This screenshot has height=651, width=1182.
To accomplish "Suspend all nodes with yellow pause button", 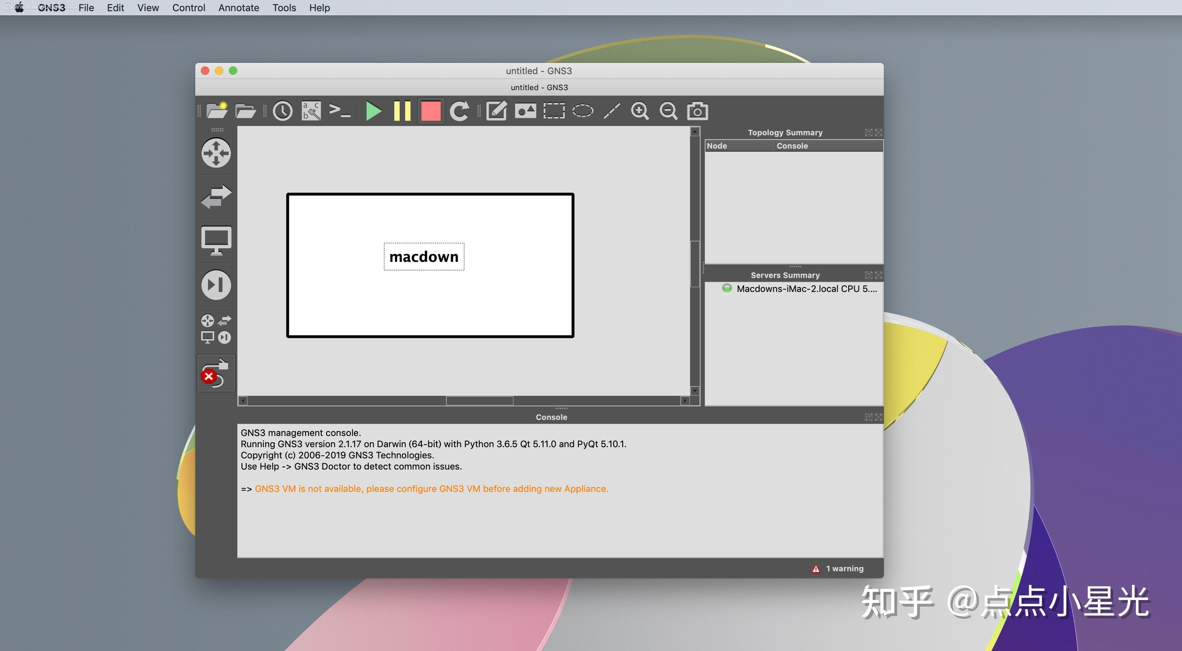I will pyautogui.click(x=402, y=111).
